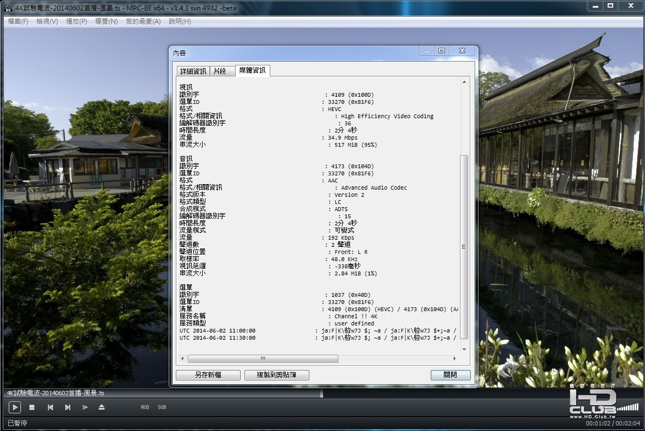Skip to the previous file icon
The width and height of the screenshot is (645, 431).
(x=50, y=407)
